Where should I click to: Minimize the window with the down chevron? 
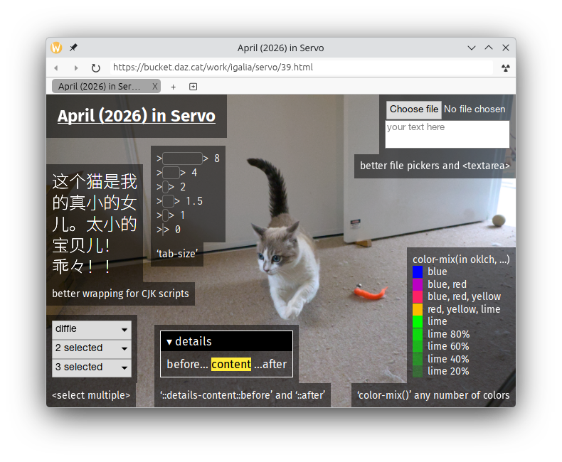point(472,48)
